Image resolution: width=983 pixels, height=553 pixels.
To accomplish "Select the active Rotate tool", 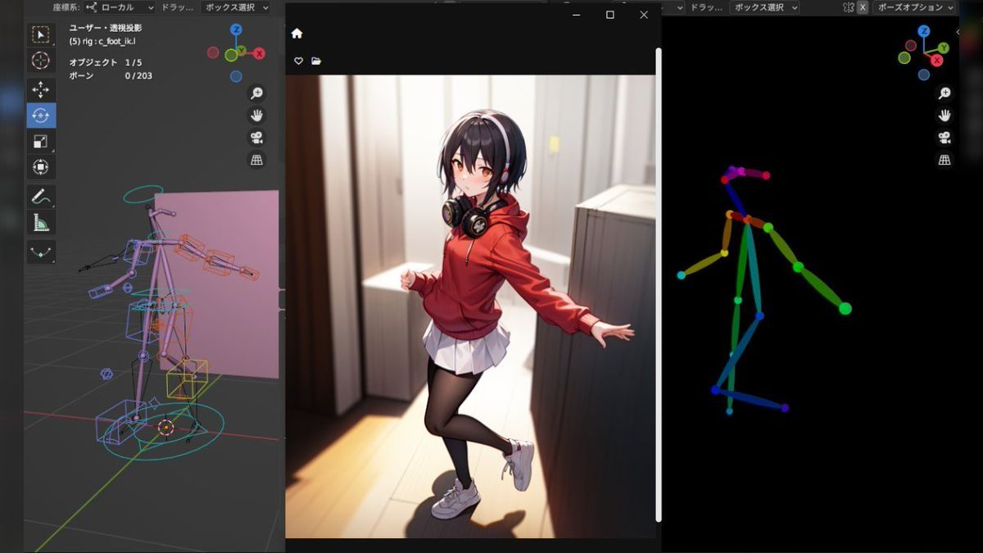I will pos(40,116).
